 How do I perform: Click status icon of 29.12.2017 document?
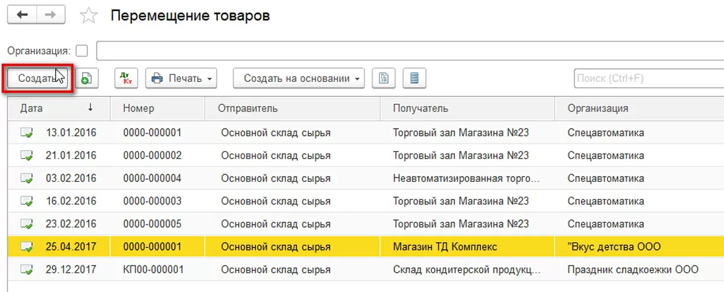tap(27, 270)
